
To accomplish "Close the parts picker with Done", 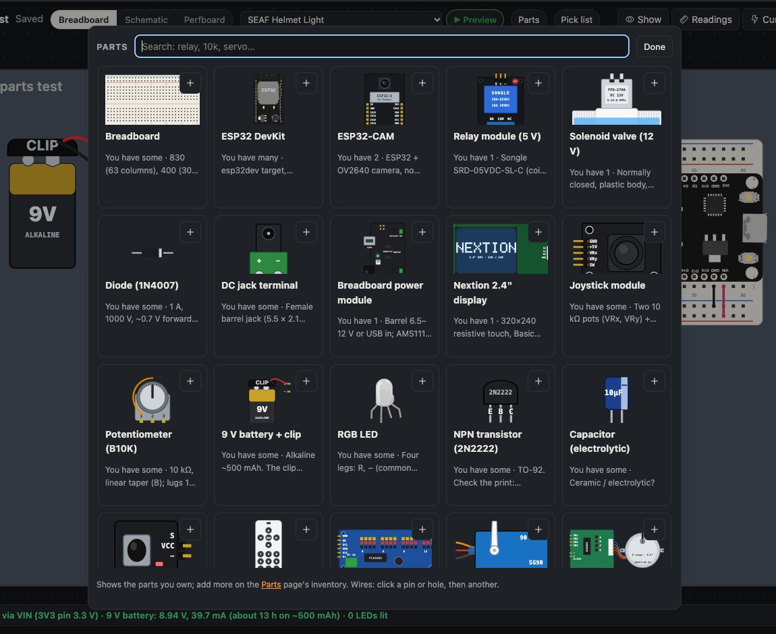I will 655,47.
